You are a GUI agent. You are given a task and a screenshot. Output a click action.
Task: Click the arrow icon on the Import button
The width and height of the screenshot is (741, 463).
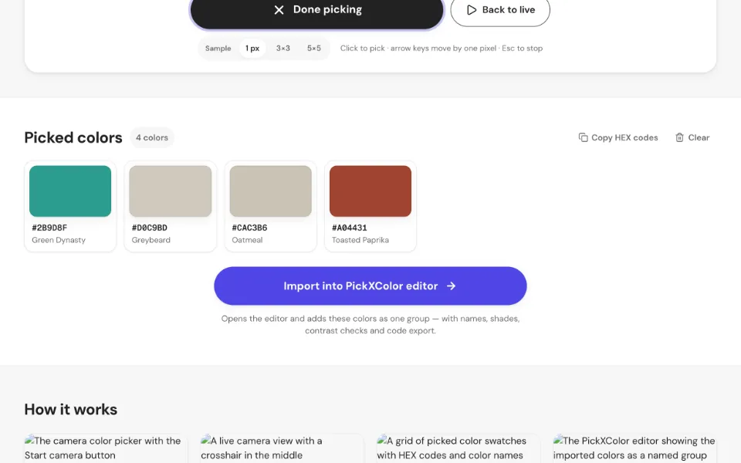pos(452,286)
